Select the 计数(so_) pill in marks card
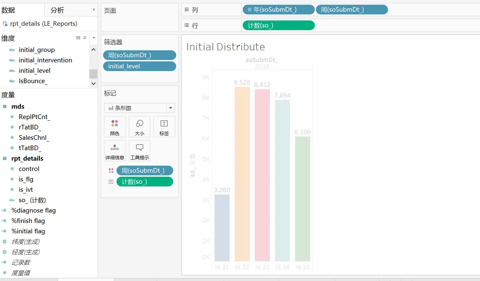Viewport: 480px width, 281px height. click(145, 182)
